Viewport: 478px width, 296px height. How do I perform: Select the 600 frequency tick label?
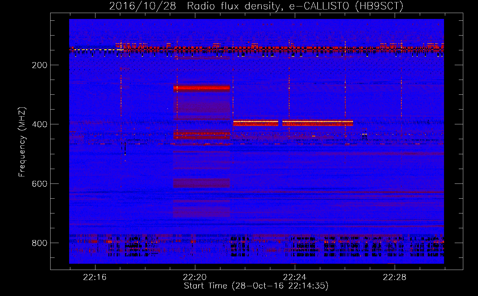tap(40, 184)
